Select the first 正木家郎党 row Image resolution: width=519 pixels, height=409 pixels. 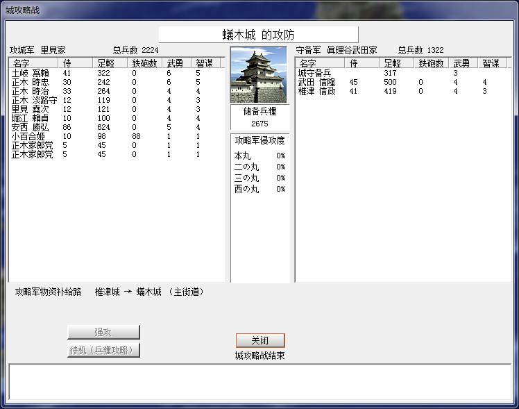pyautogui.click(x=116, y=145)
